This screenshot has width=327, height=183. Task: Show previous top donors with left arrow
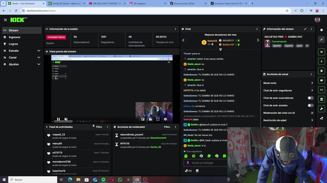(x=183, y=40)
